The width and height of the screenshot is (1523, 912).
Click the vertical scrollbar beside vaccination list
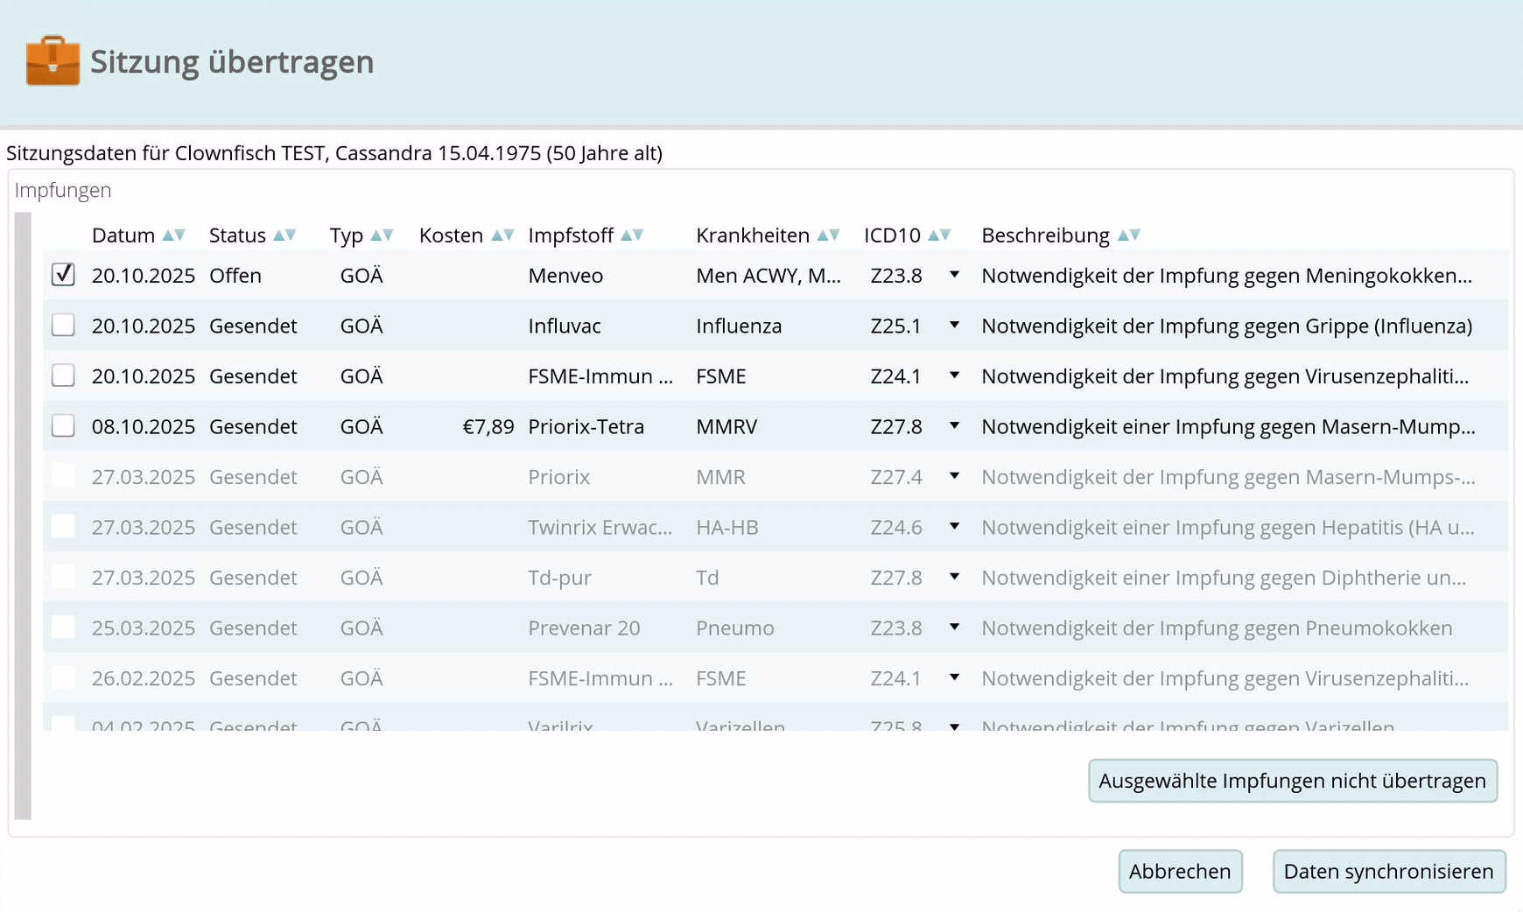[23, 516]
